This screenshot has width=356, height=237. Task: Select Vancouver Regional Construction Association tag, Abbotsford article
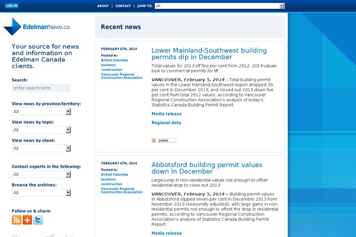(x=122, y=190)
